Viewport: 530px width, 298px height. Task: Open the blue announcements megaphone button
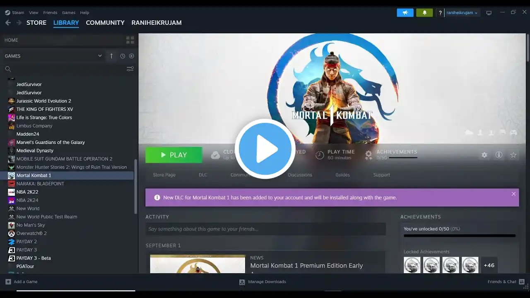(405, 13)
